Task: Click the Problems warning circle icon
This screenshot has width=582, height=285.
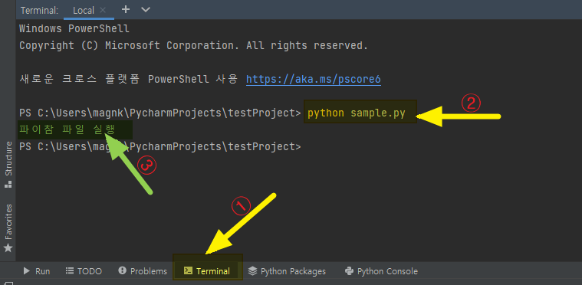Action: coord(122,270)
